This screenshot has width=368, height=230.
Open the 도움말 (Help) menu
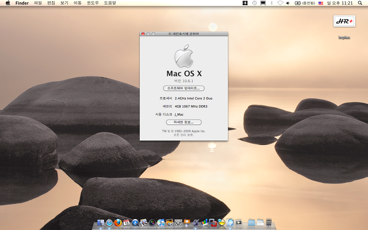(110, 3)
